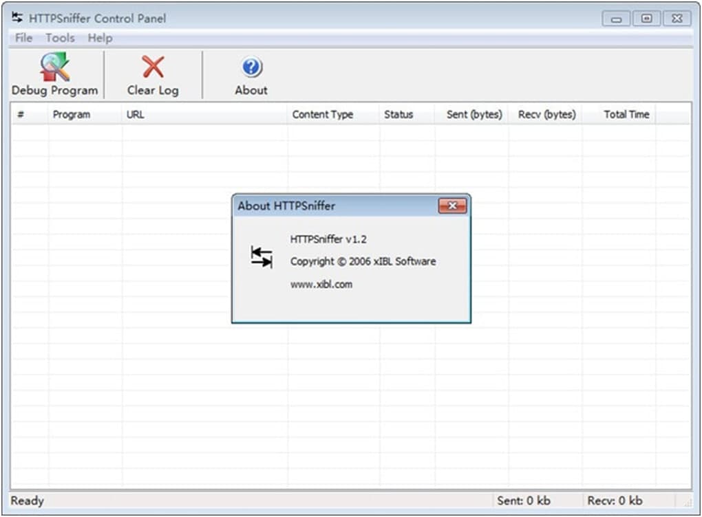Sort by the Program column header
Viewport: 702px width, 517px height.
click(x=84, y=115)
